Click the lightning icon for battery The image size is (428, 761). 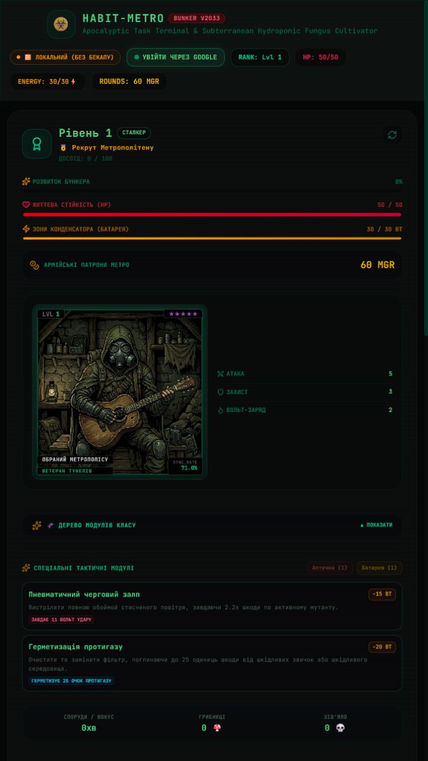[26, 229]
